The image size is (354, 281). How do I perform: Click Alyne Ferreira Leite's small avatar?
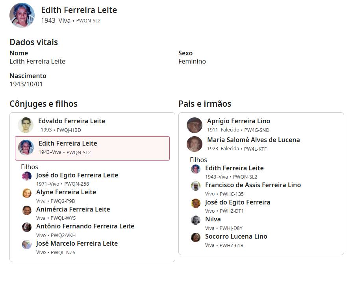click(x=27, y=193)
